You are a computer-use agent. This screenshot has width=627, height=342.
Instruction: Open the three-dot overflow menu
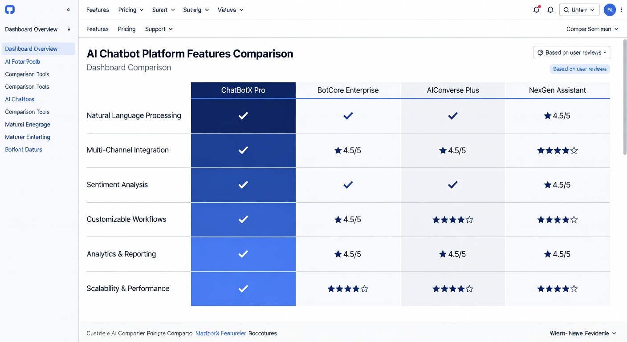[622, 9]
